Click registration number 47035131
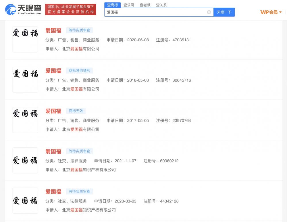Viewport: 287px width, 222px height. pyautogui.click(x=181, y=40)
